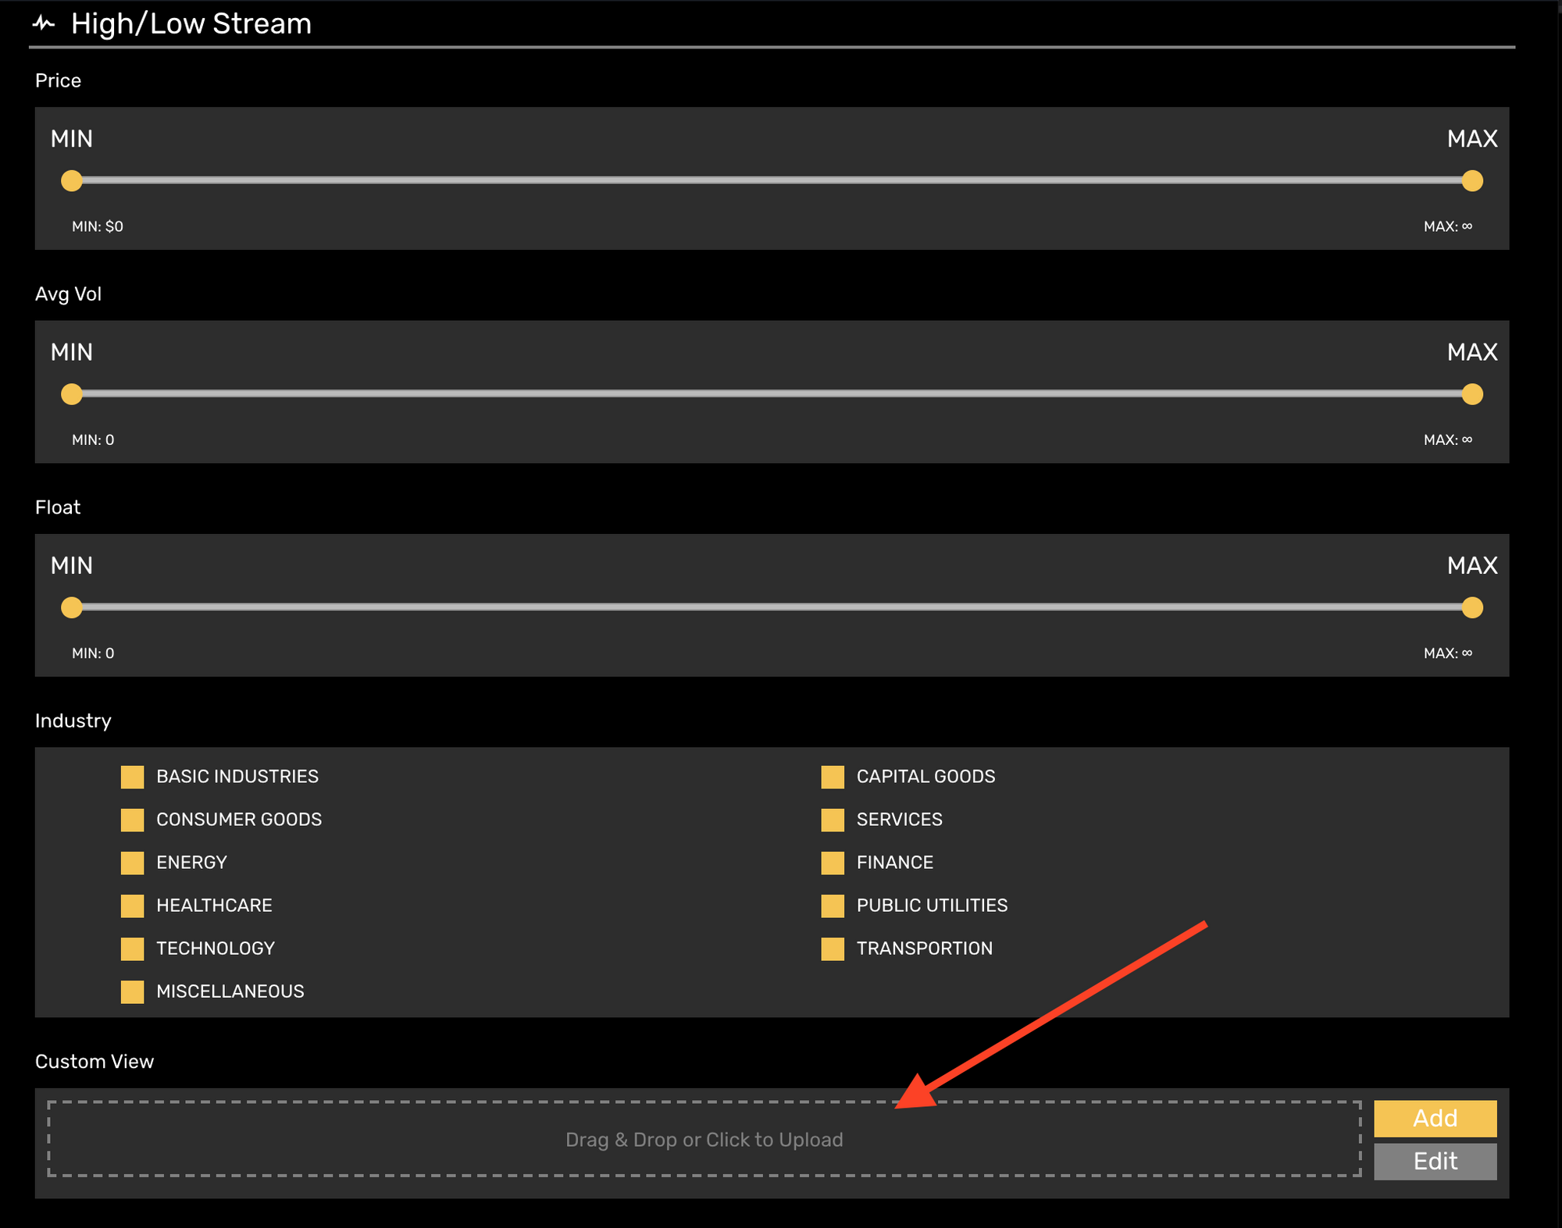Screen dimensions: 1562x1228
Task: Toggle the Healthcare checkbox
Action: coord(132,906)
